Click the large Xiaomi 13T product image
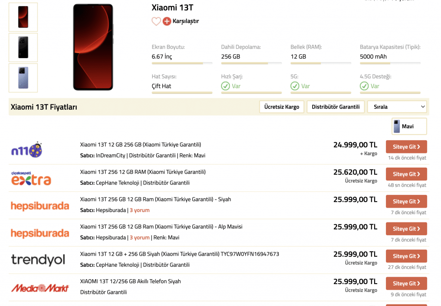The height and width of the screenshot is (306, 441). [93, 47]
